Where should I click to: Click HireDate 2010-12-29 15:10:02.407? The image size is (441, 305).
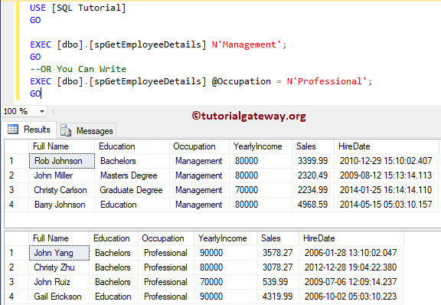(x=386, y=161)
